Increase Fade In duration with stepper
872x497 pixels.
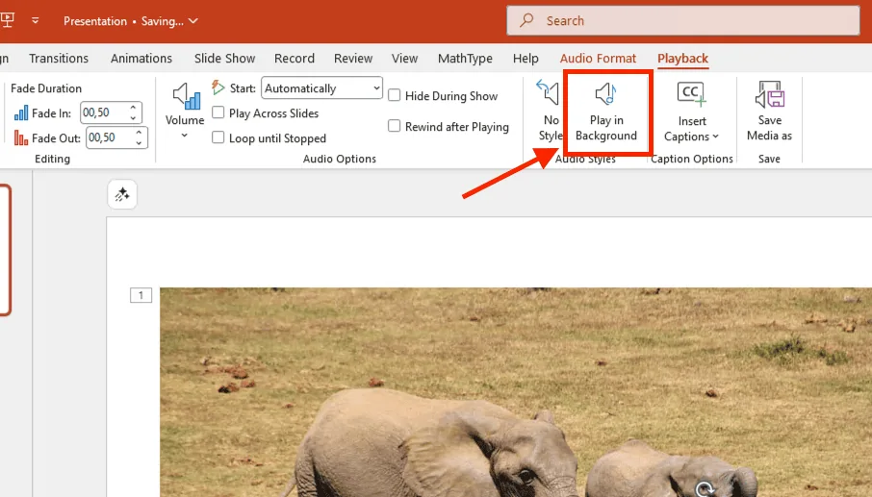pos(134,108)
